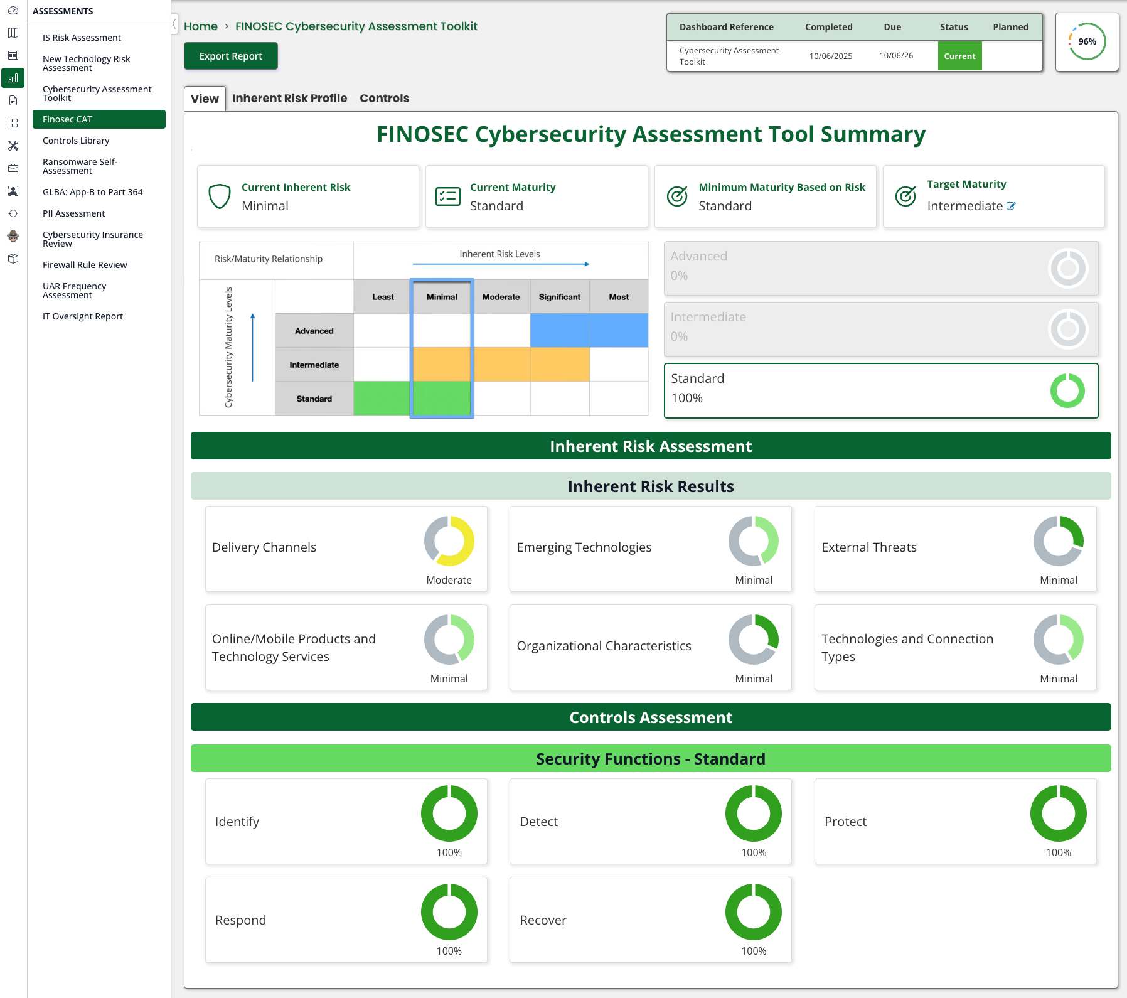Click the 3D cube icon in sidebar
Viewport: 1127px width, 998px height.
click(x=13, y=259)
